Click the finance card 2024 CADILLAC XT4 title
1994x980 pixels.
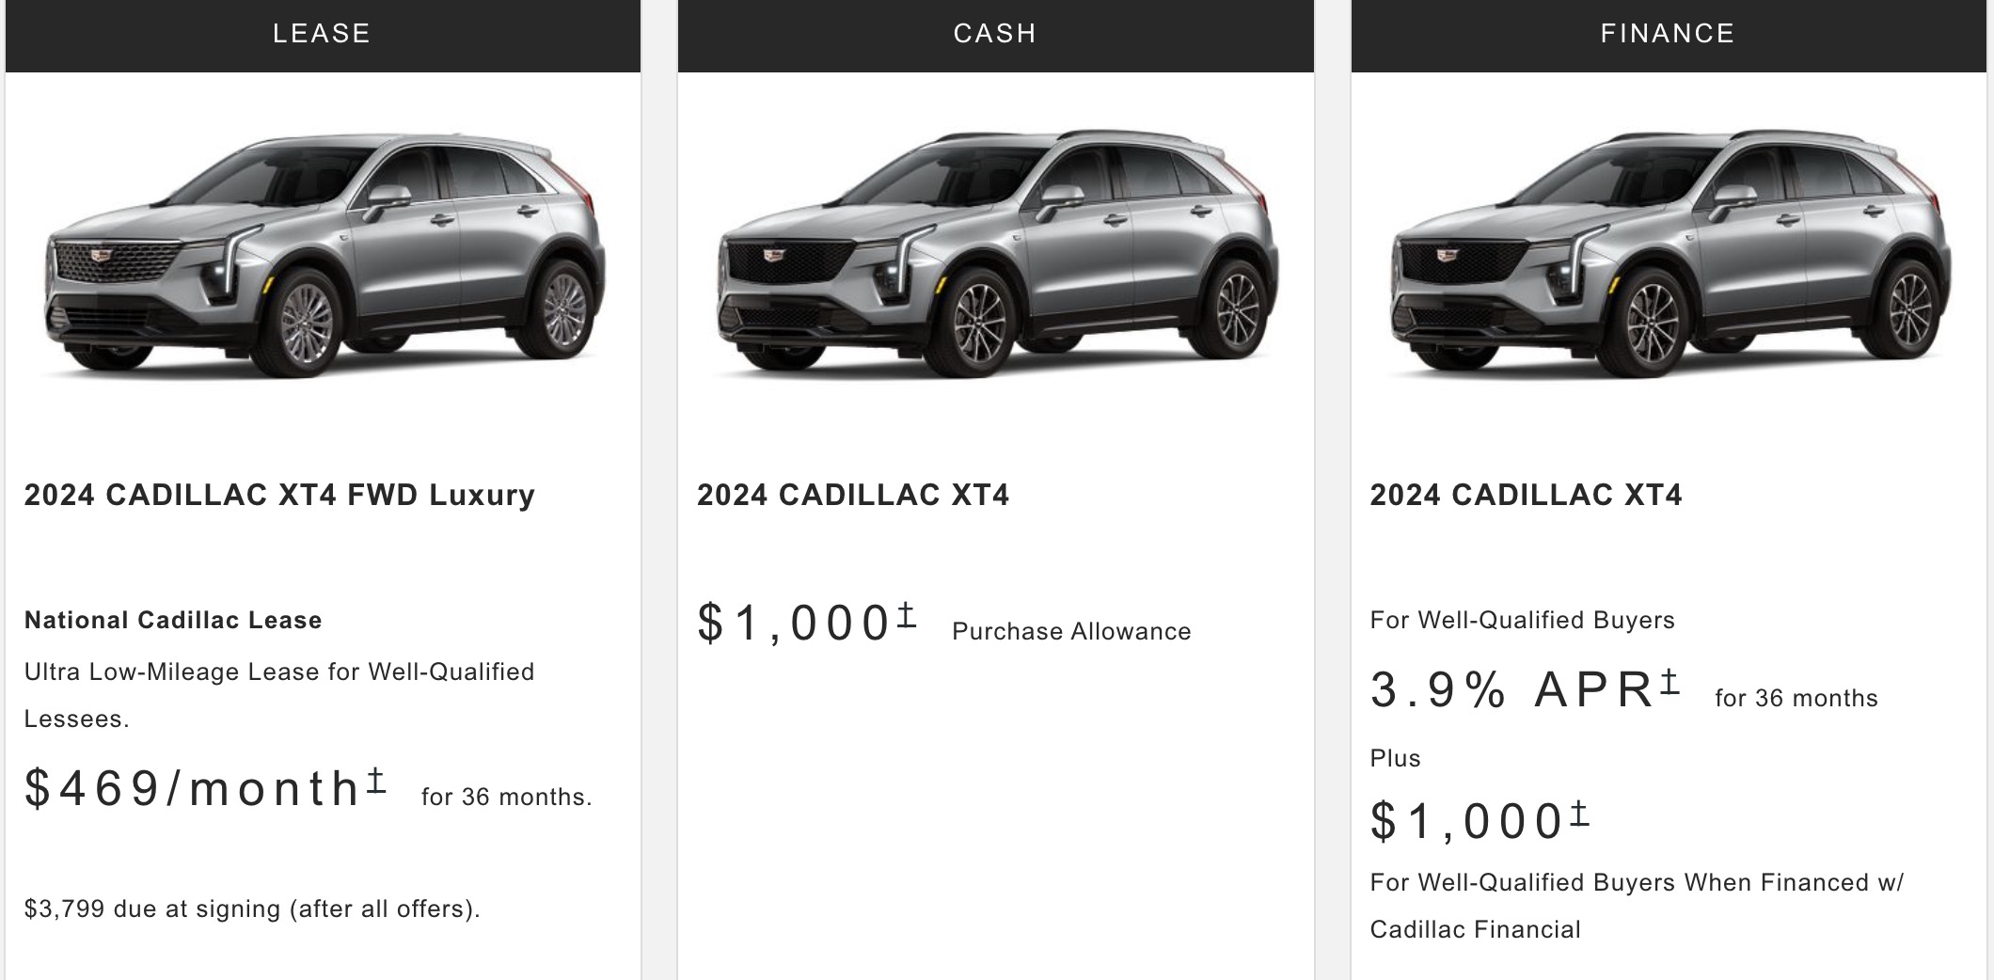1526,495
